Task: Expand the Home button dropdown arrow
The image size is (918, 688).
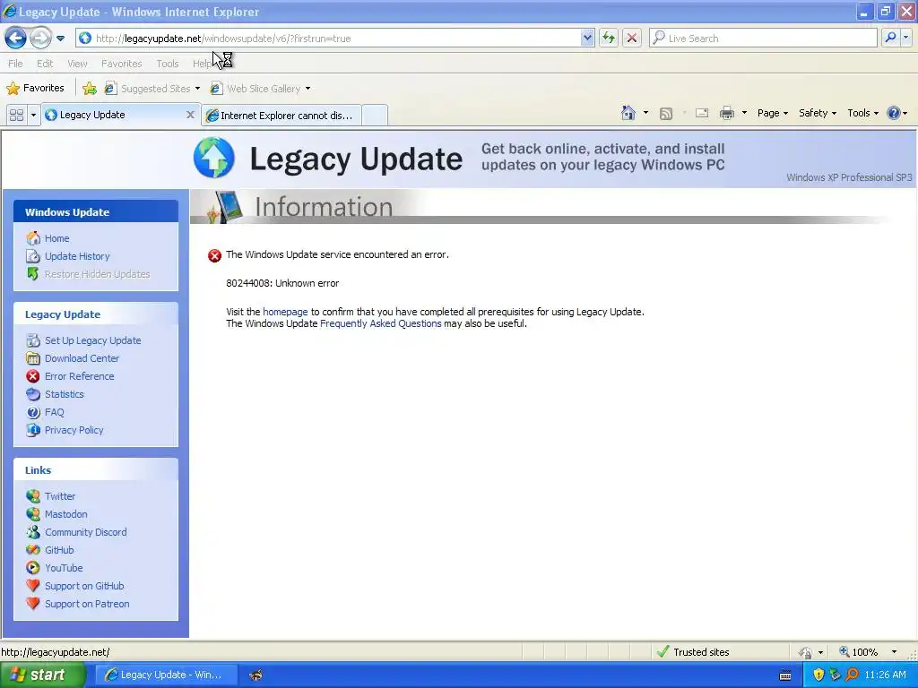Action: [x=645, y=113]
